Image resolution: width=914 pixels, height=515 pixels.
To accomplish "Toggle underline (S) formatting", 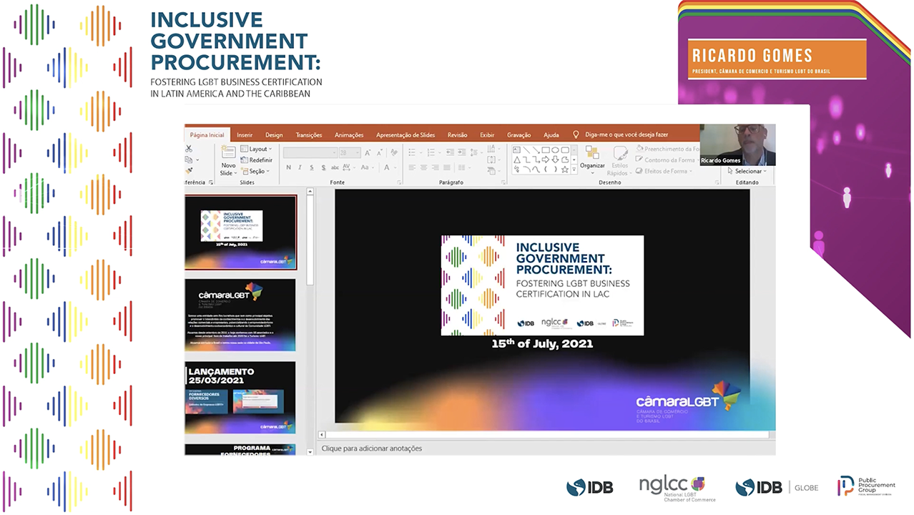I will 310,167.
